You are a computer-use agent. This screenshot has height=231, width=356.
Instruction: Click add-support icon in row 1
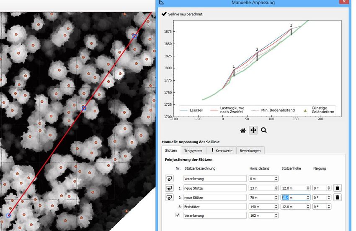(169, 188)
